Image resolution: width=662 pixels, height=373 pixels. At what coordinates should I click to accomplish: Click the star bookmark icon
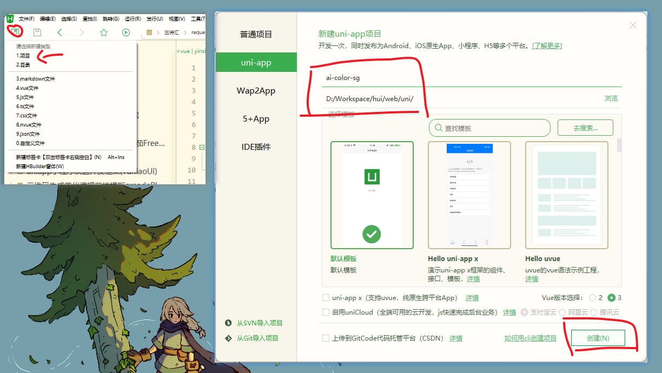pyautogui.click(x=103, y=32)
